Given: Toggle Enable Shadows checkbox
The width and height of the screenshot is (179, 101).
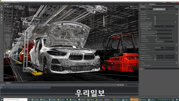Looking at the screenshot, I should [x=155, y=17].
